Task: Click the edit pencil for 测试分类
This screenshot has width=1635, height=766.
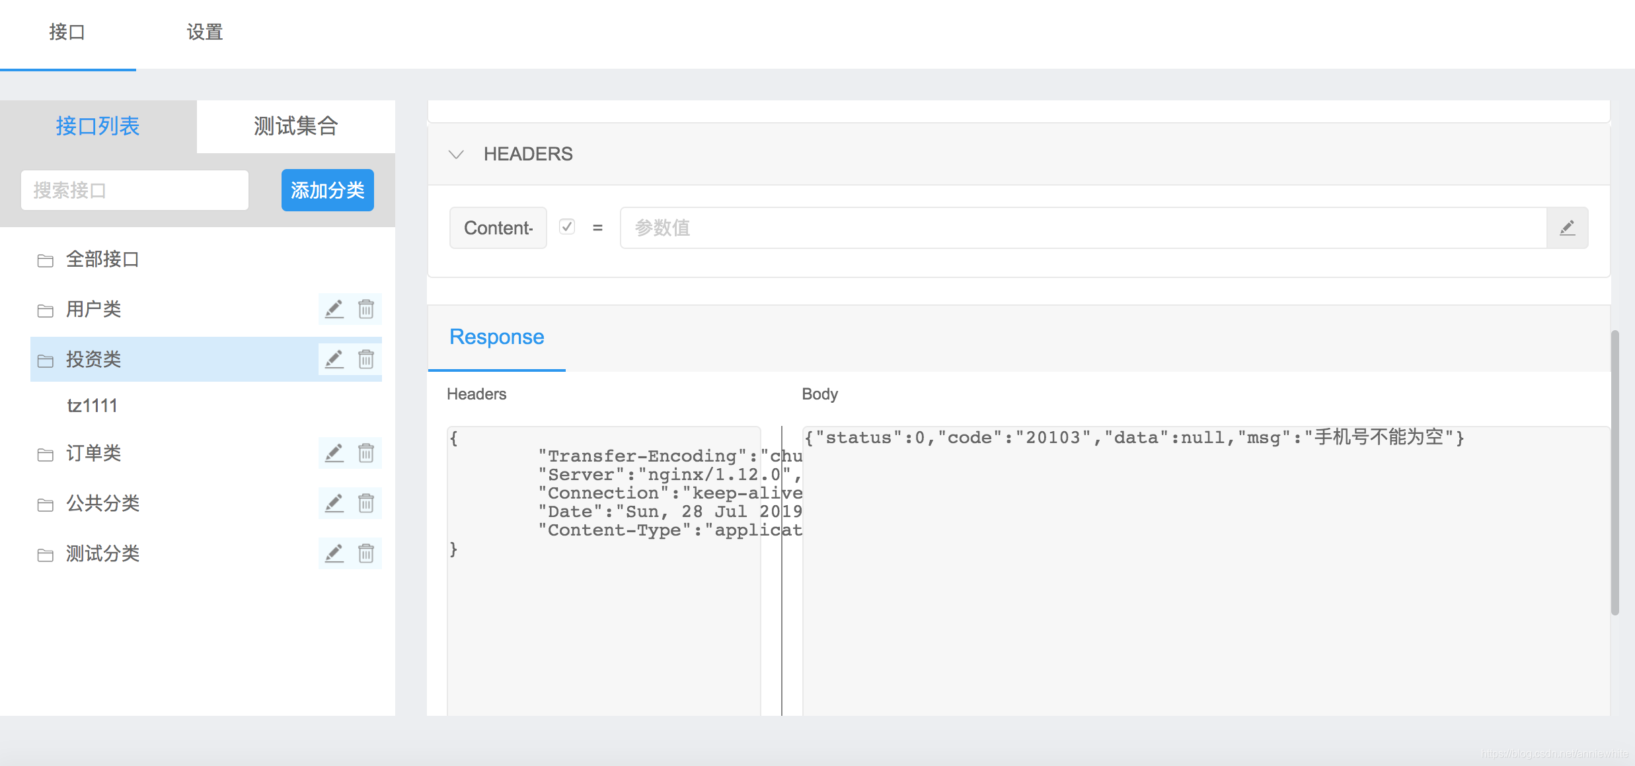Action: tap(334, 553)
